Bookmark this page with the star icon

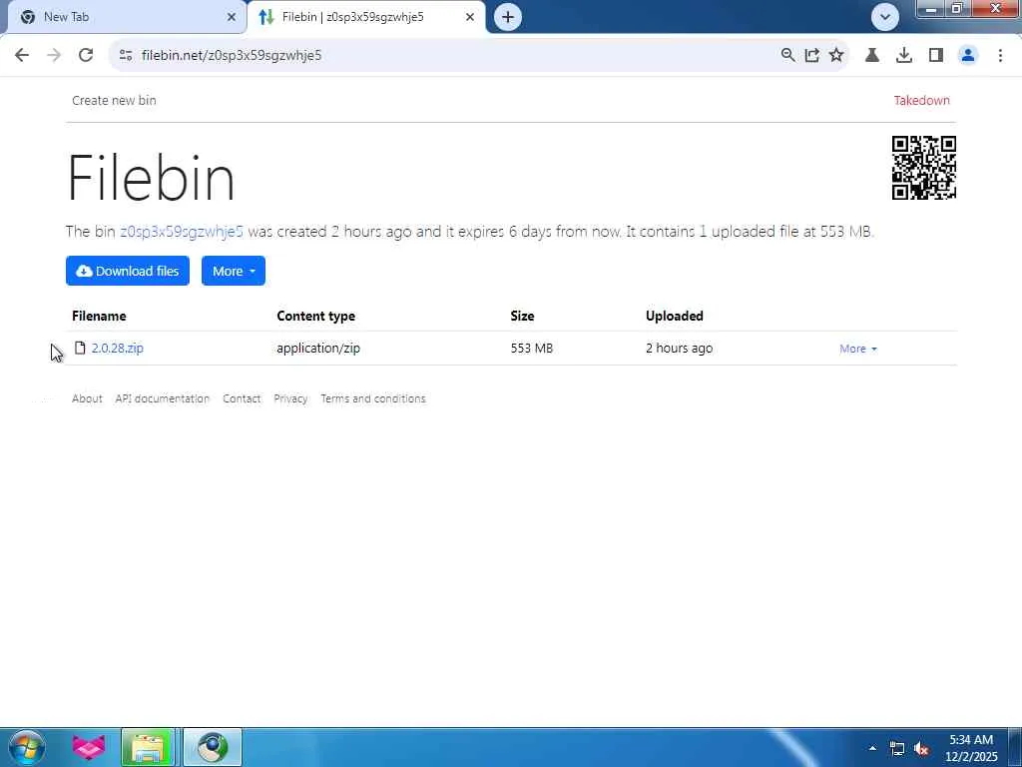coord(836,56)
